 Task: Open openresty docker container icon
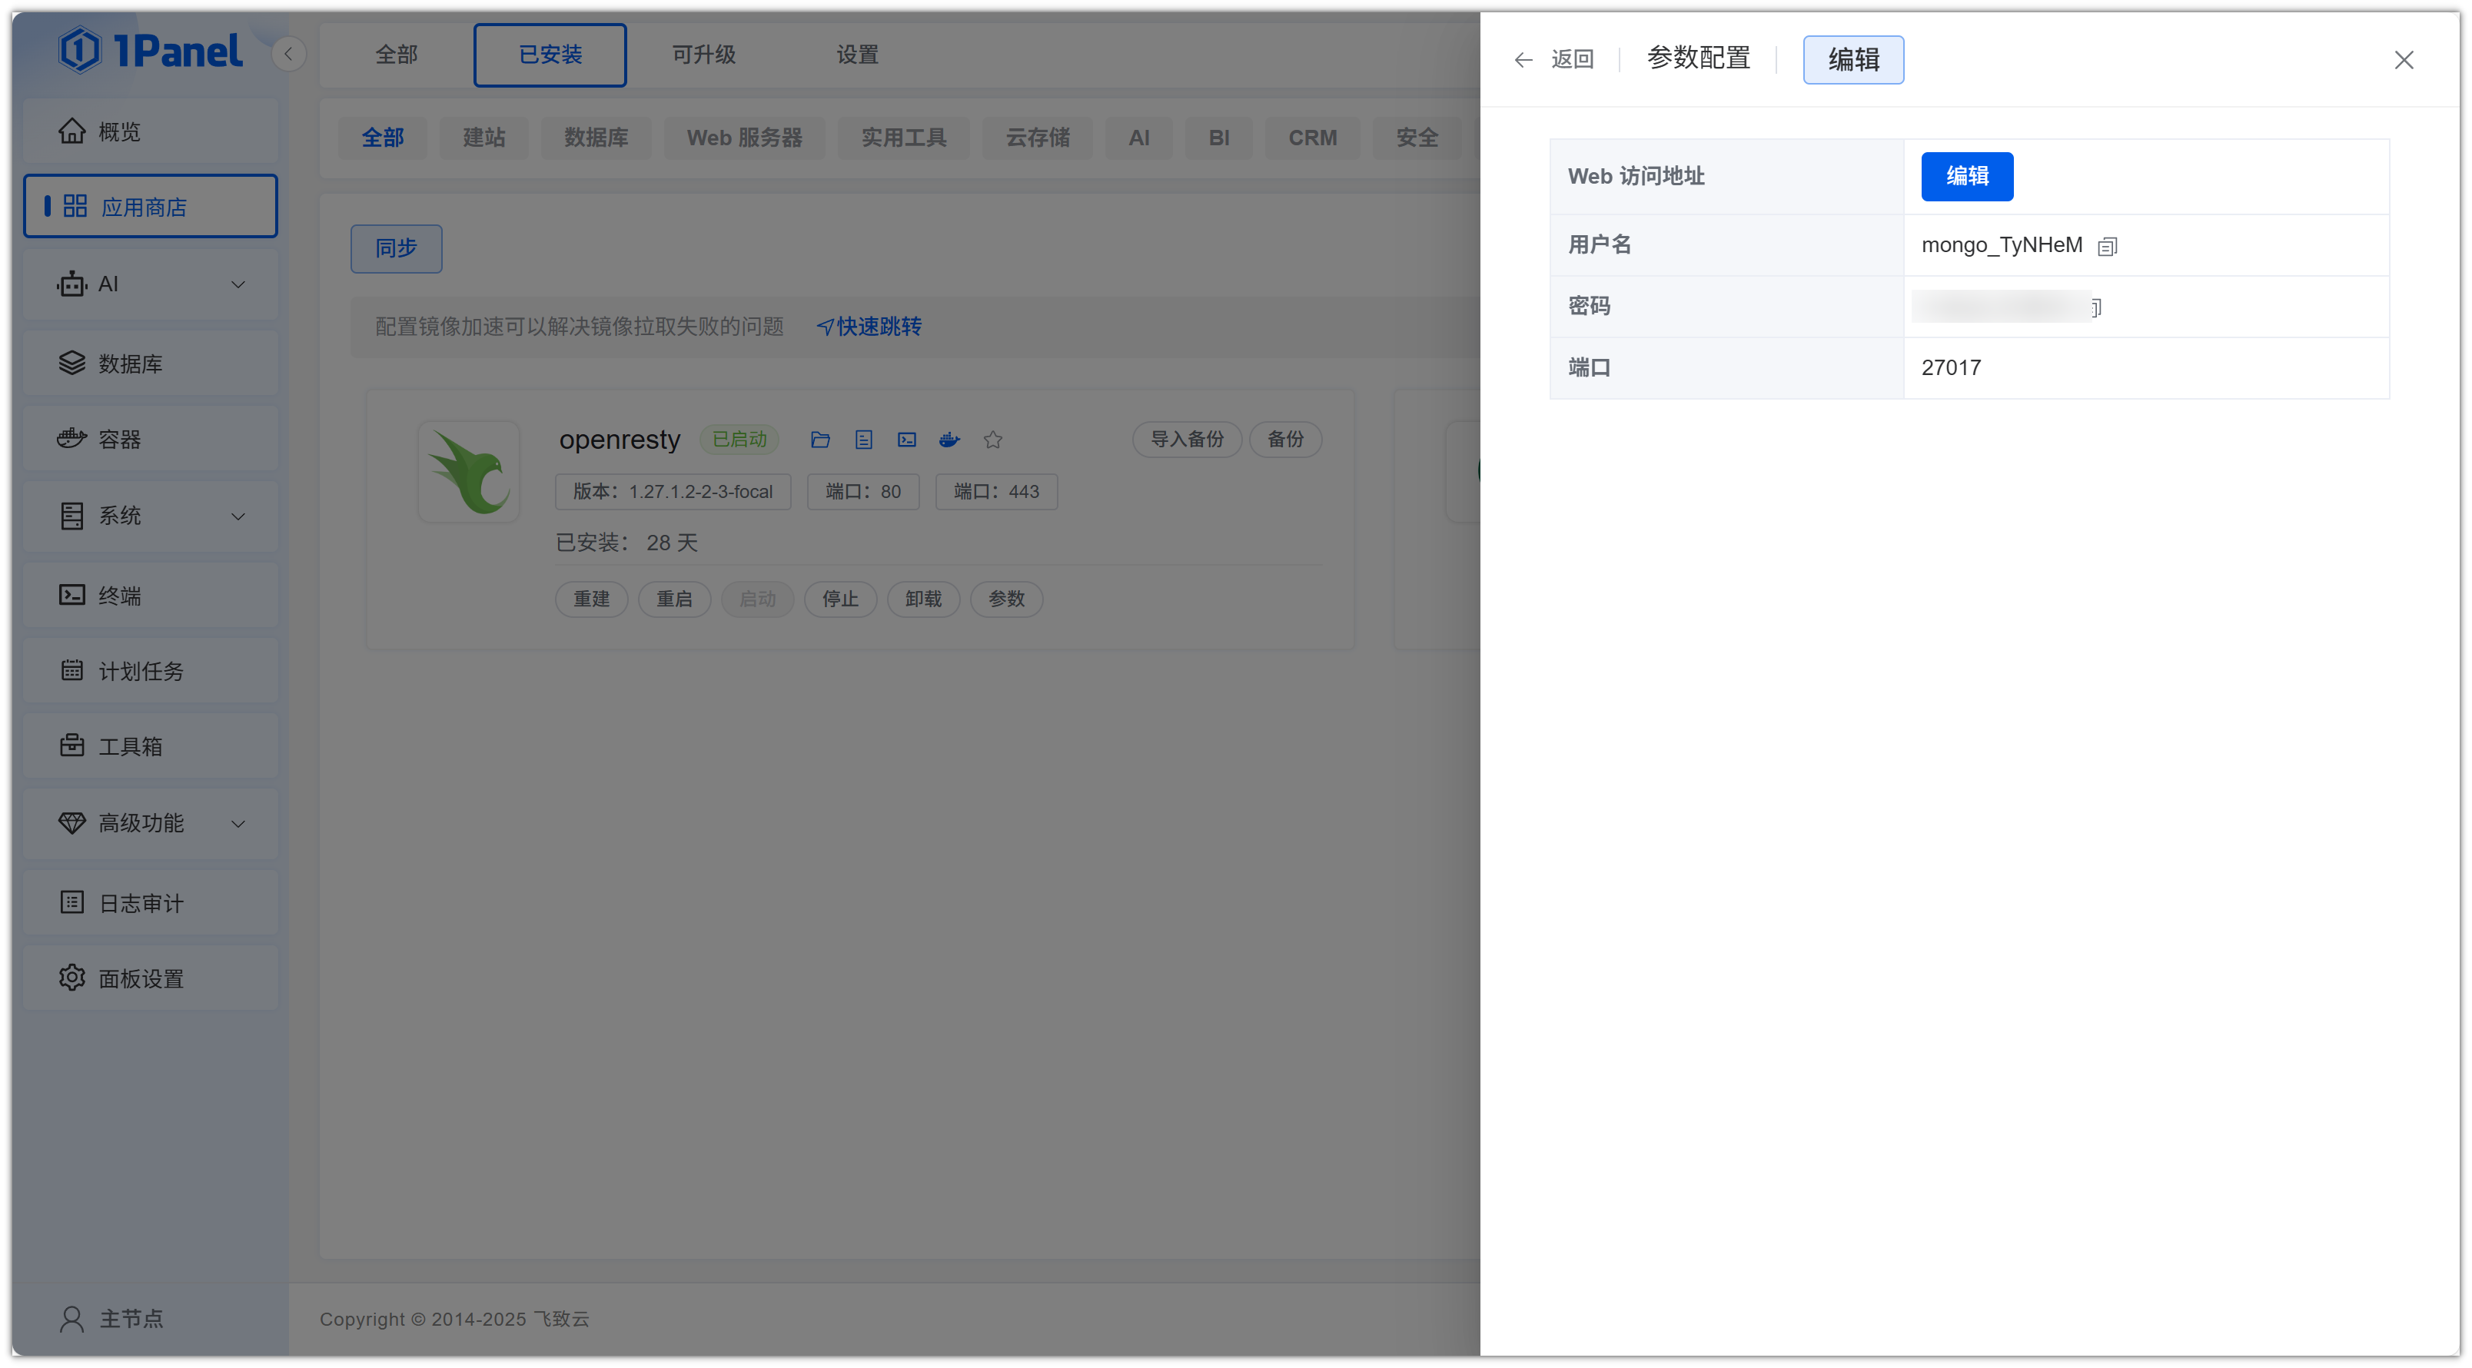pyautogui.click(x=949, y=440)
